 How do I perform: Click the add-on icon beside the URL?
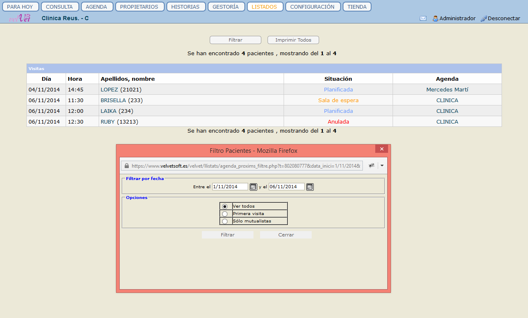click(372, 166)
